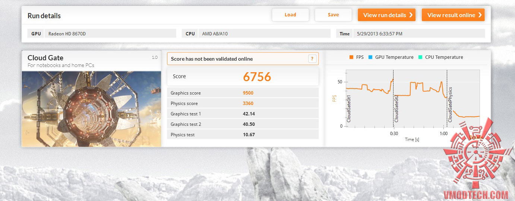Click the Graphics score value 9500
The height and width of the screenshot is (201, 515).
[x=248, y=93]
